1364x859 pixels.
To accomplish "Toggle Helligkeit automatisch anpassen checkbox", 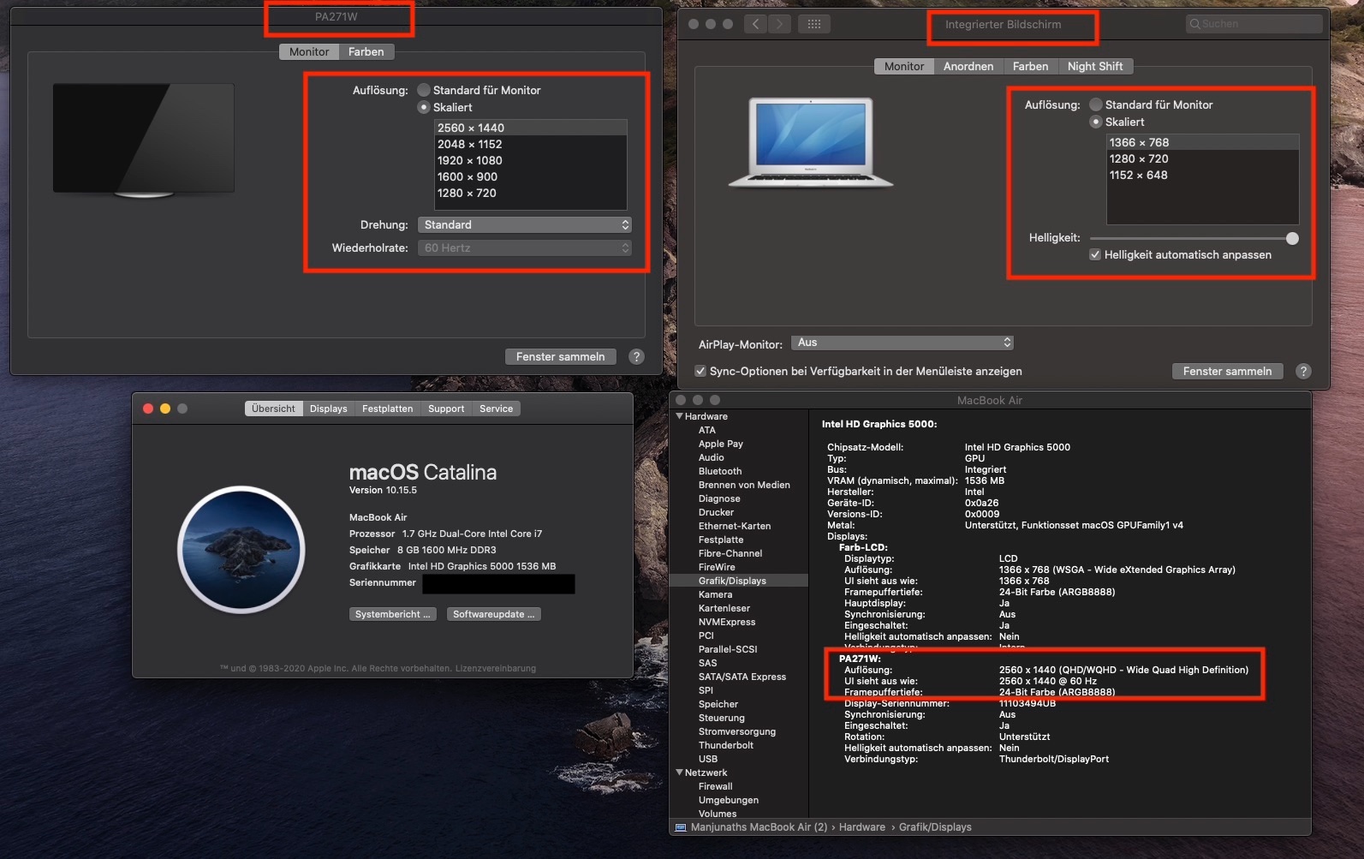I will (x=1095, y=254).
